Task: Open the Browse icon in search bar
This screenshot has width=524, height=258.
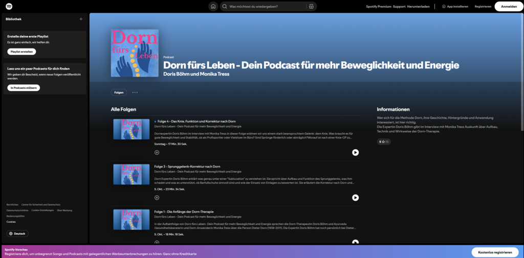Action: click(x=311, y=7)
